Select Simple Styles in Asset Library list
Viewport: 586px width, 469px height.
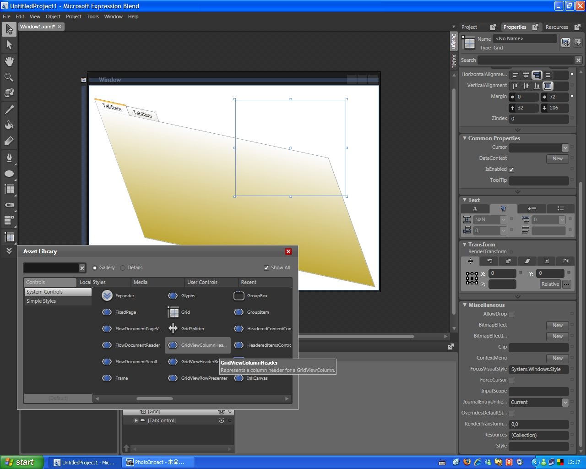tap(58, 301)
